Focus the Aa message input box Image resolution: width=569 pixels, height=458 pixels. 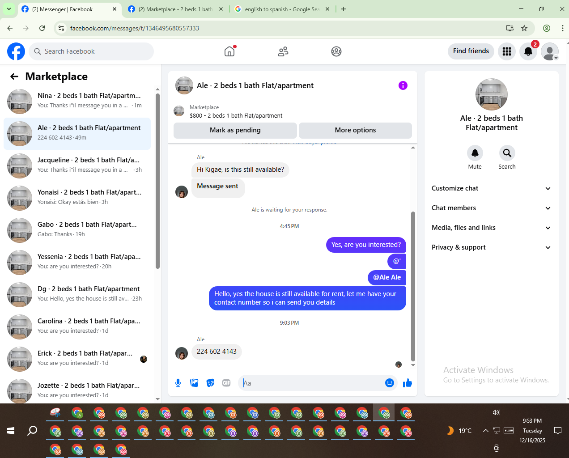[x=312, y=383]
